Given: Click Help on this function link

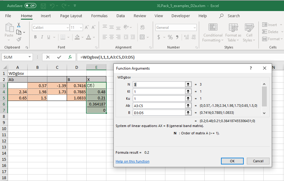Looking at the screenshot, I should 132,161.
